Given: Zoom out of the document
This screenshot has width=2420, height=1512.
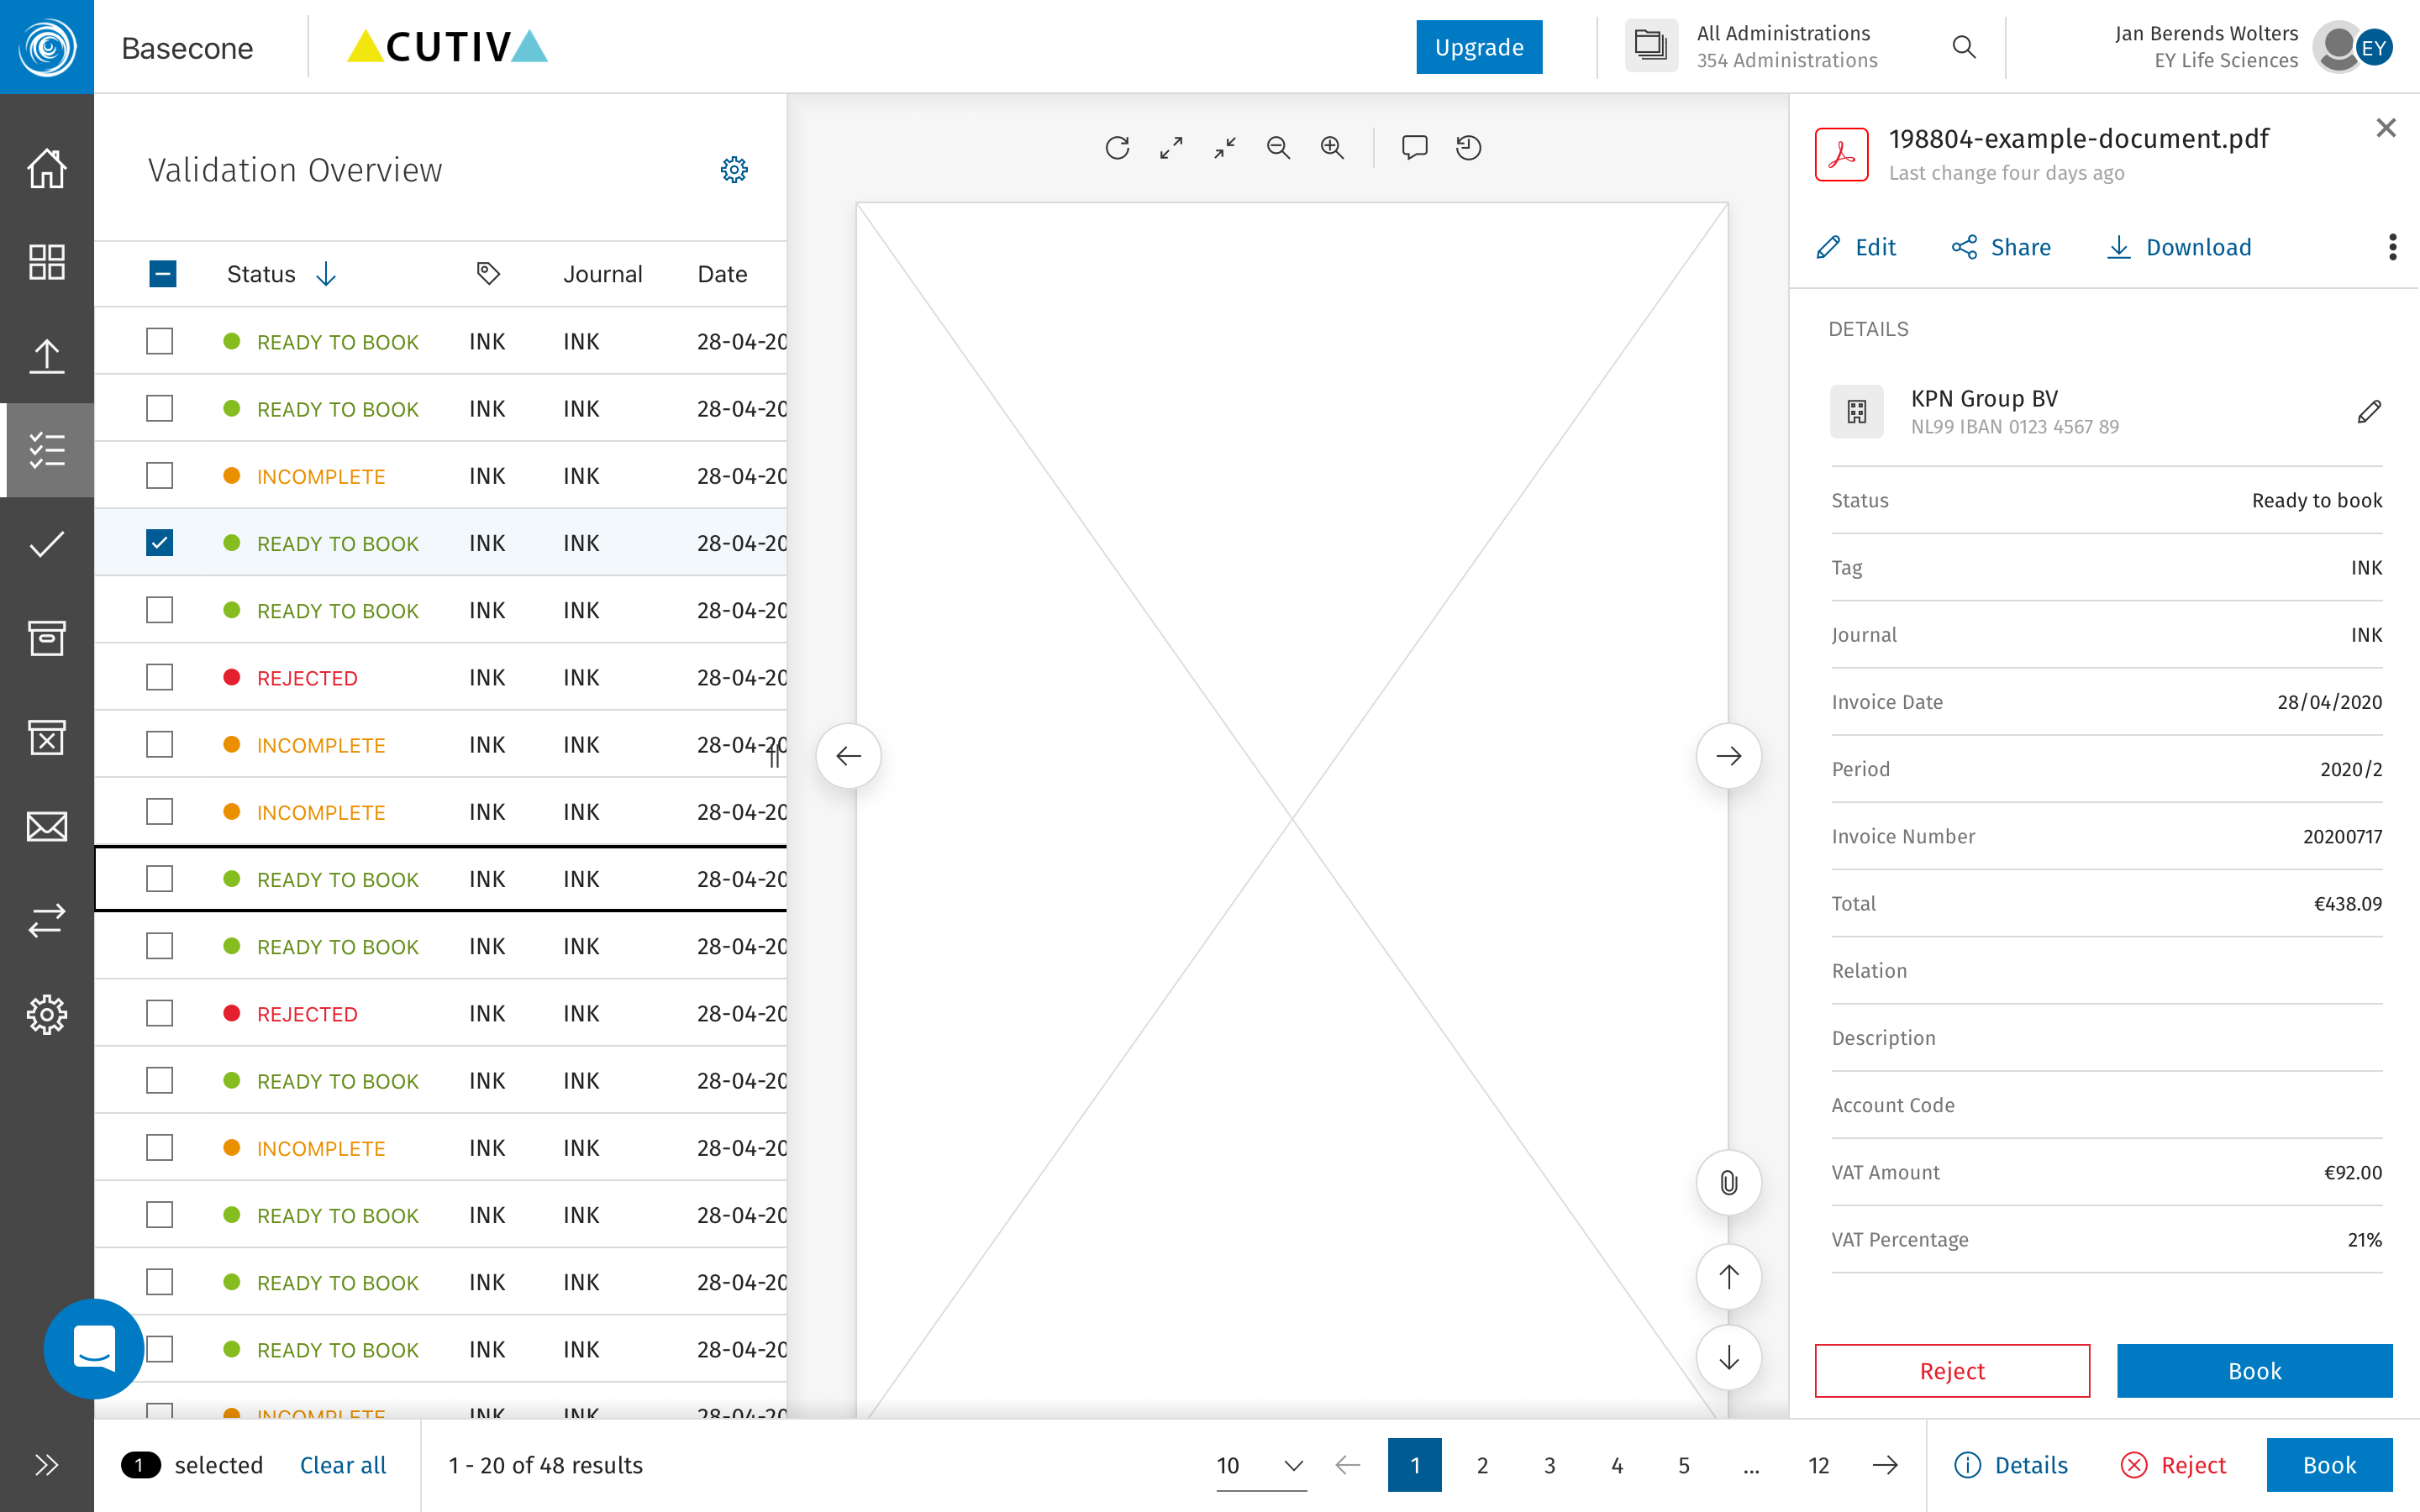Looking at the screenshot, I should pyautogui.click(x=1278, y=148).
